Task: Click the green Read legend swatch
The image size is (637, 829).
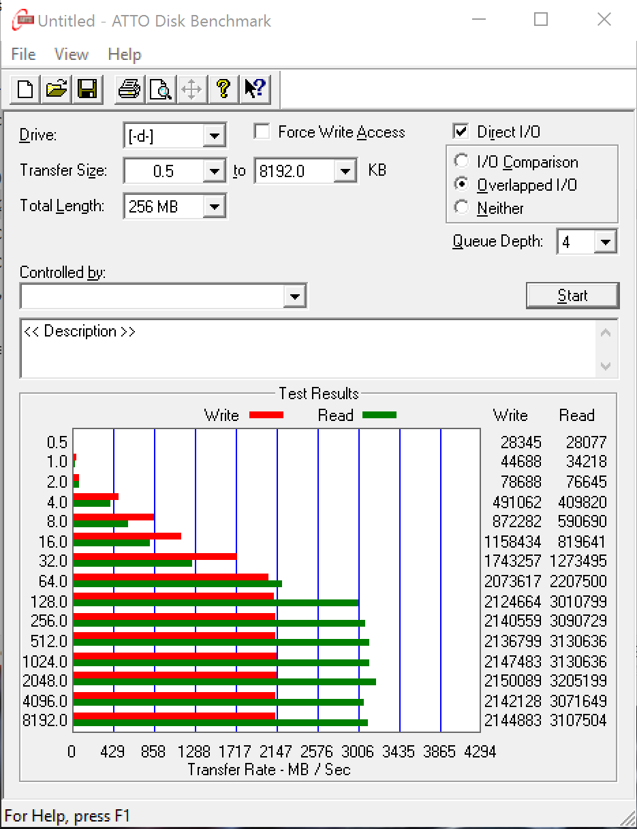Action: pyautogui.click(x=379, y=415)
